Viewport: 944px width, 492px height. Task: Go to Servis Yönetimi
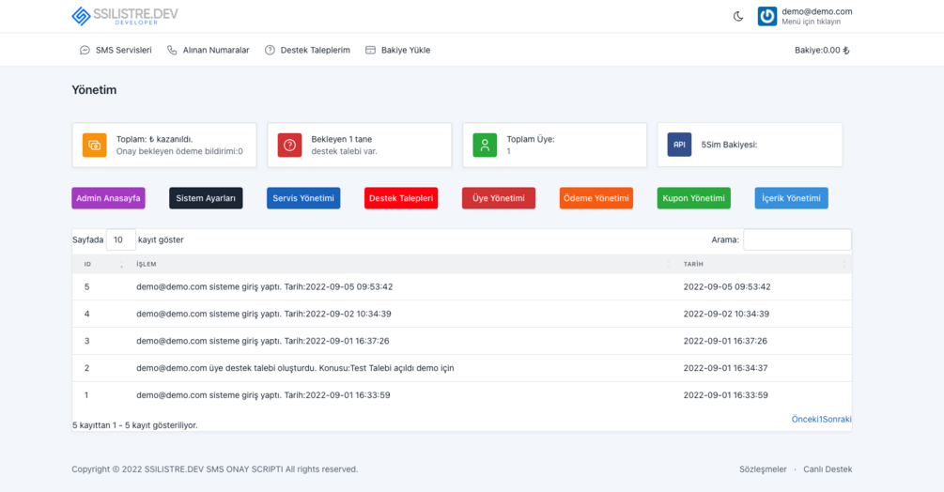click(303, 198)
